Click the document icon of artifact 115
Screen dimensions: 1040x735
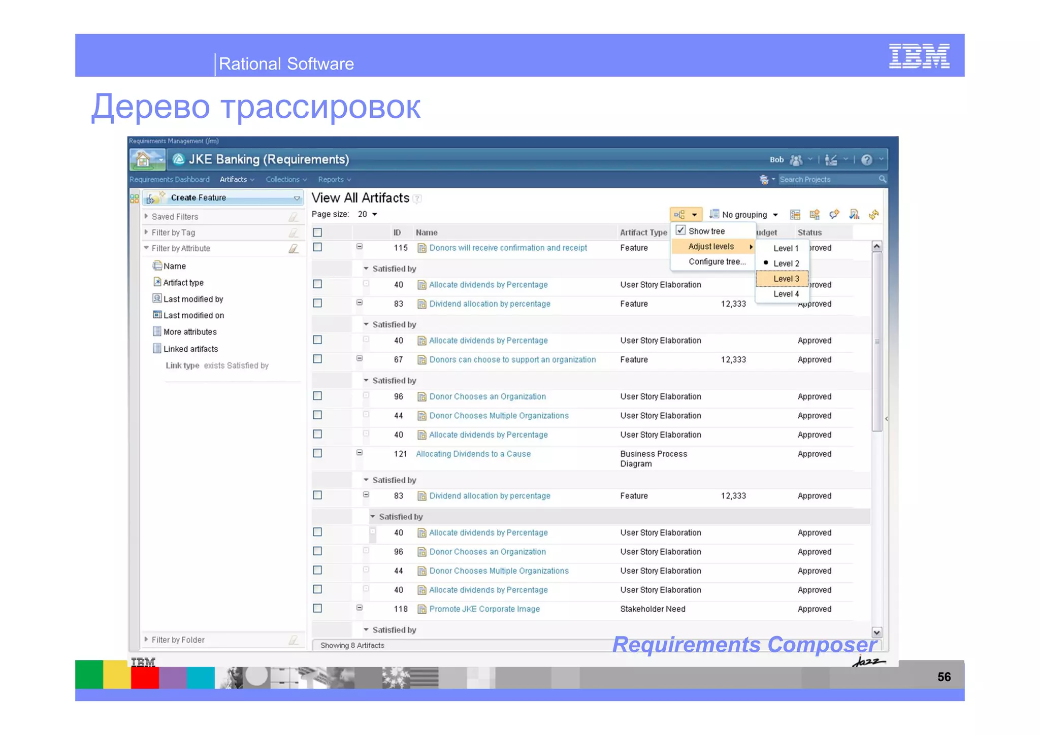tap(421, 248)
